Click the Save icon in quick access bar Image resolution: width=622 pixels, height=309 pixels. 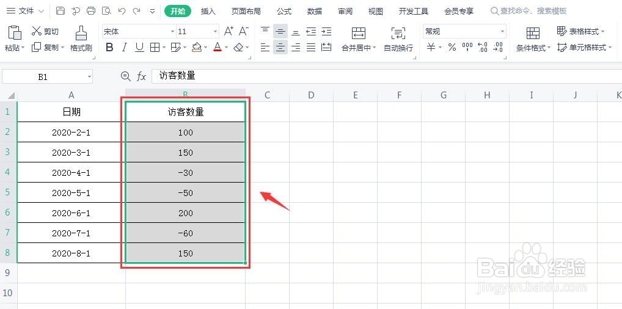(x=60, y=11)
